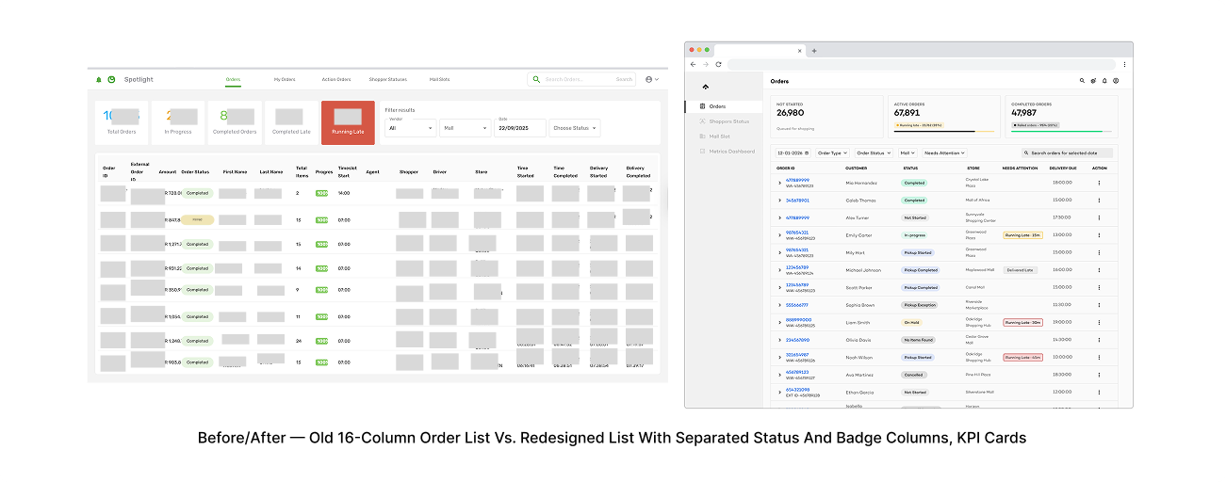
Task: Open Shopper Statuses tab in Spotlight
Action: pyautogui.click(x=387, y=80)
